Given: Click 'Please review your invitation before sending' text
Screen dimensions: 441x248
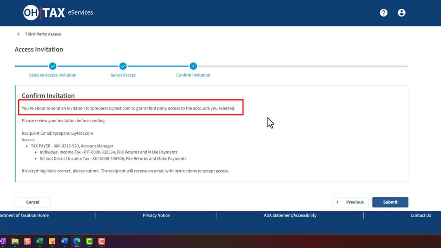Looking at the screenshot, I should 64,121.
